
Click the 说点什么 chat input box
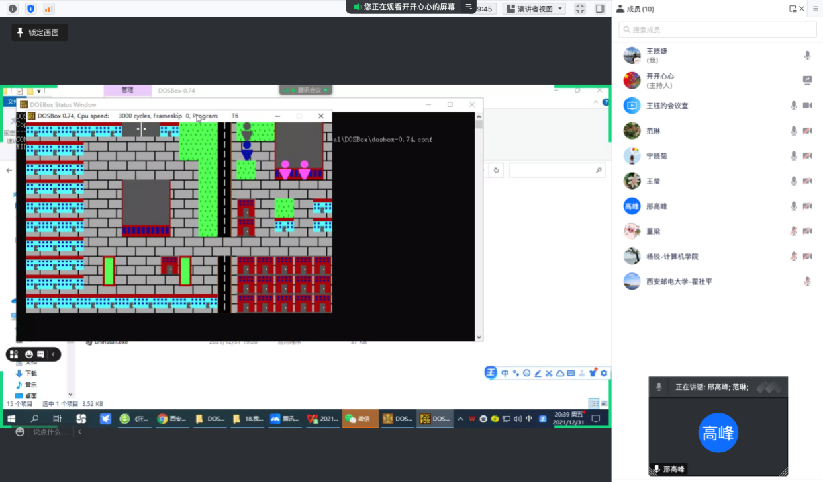[50, 432]
